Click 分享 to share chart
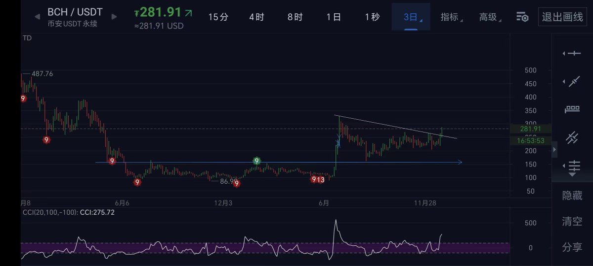The width and height of the screenshot is (593, 266). click(572, 247)
